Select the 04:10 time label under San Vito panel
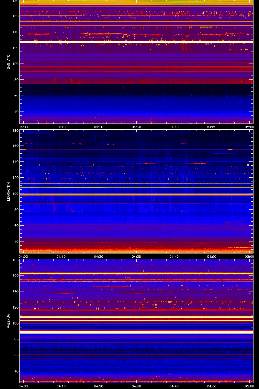This screenshot has width=259, height=389. coord(62,127)
